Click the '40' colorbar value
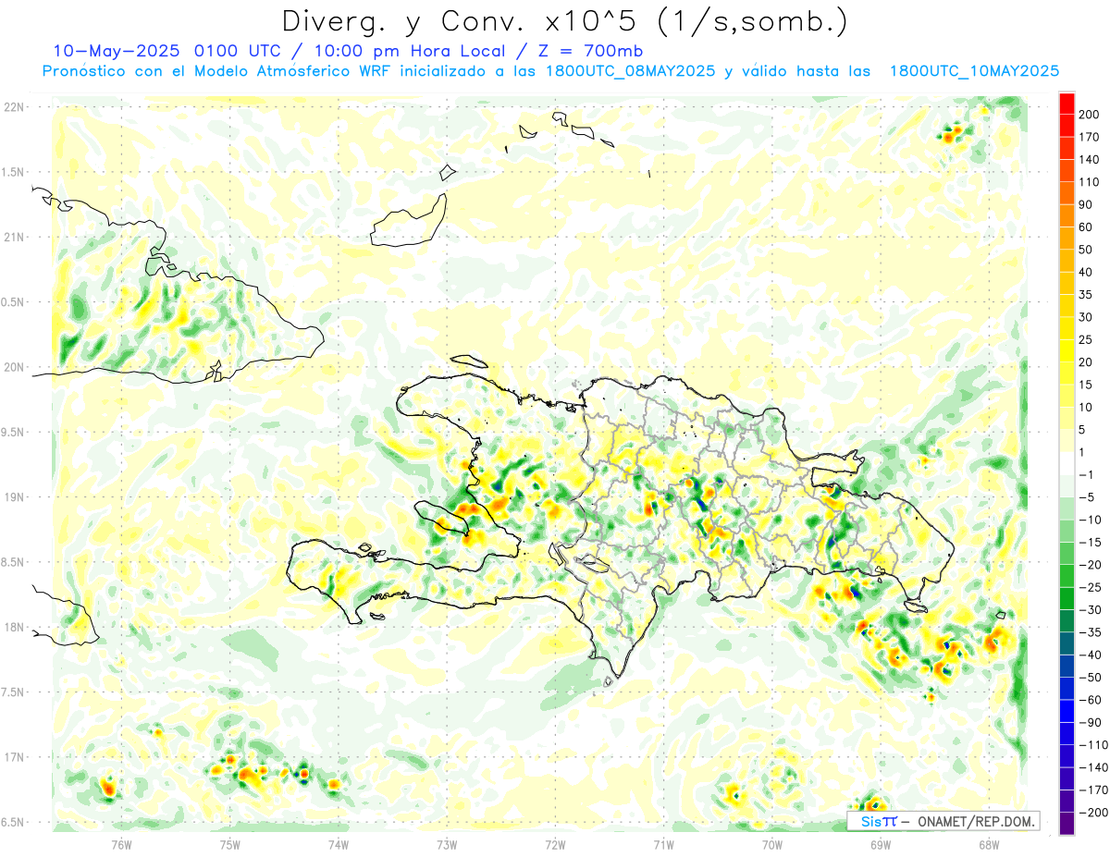This screenshot has height=857, width=1110. [1087, 272]
